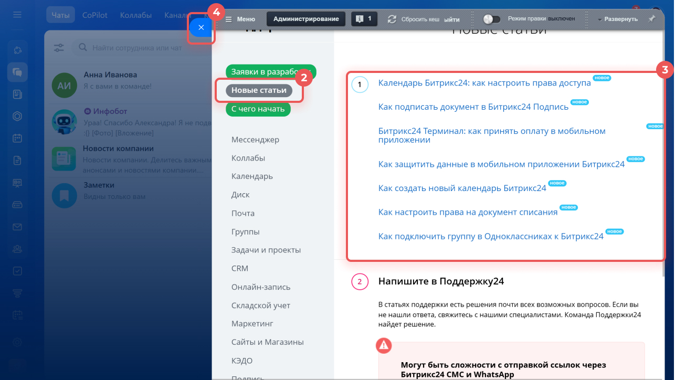The width and height of the screenshot is (675, 380).
Task: Open the CRM help section
Action: coord(240,268)
